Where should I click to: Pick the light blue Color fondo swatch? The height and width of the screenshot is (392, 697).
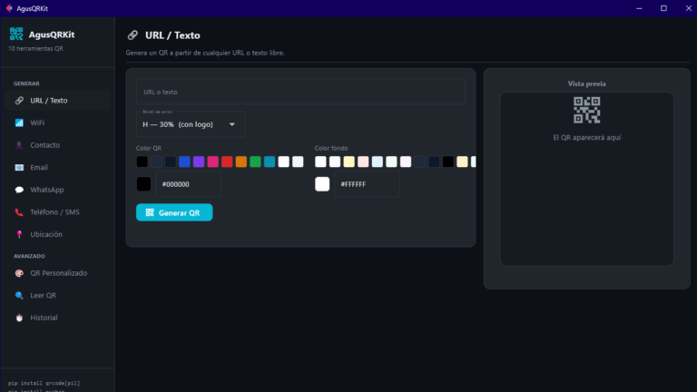378,162
